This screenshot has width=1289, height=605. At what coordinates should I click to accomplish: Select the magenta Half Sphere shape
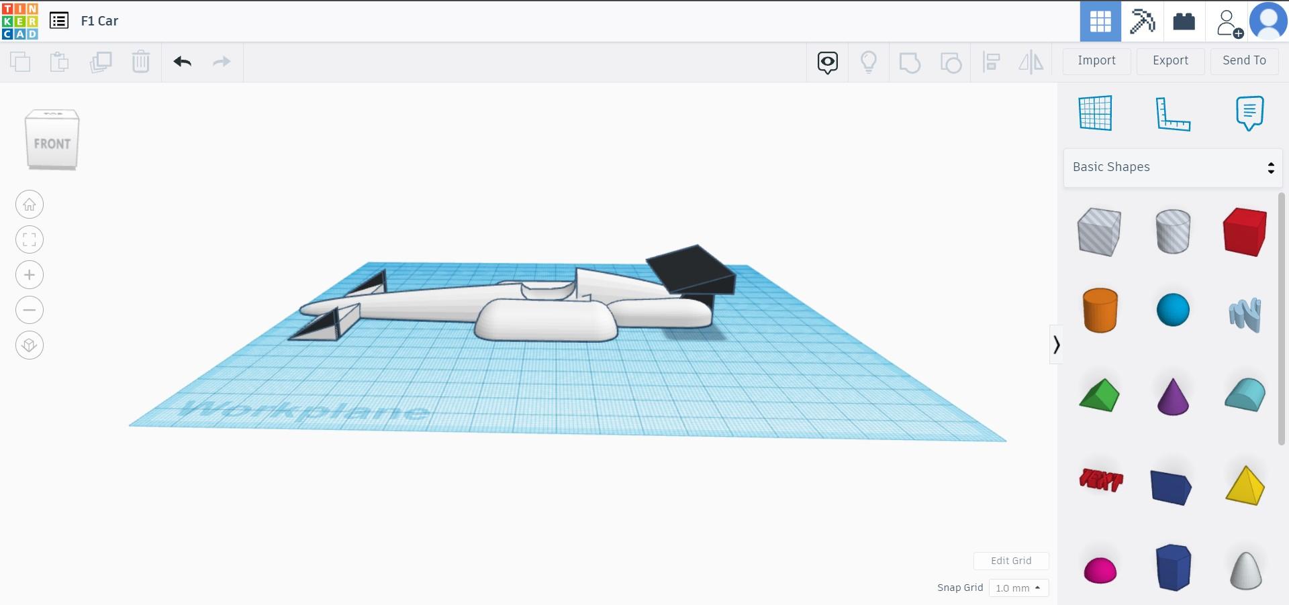coord(1100,571)
